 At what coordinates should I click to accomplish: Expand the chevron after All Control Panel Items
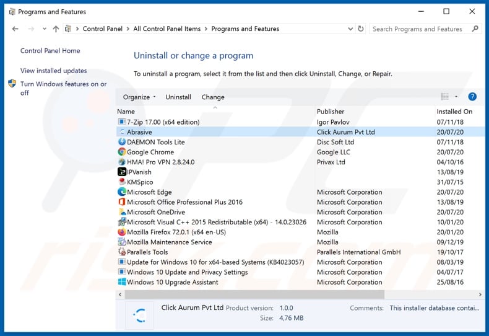click(x=206, y=29)
